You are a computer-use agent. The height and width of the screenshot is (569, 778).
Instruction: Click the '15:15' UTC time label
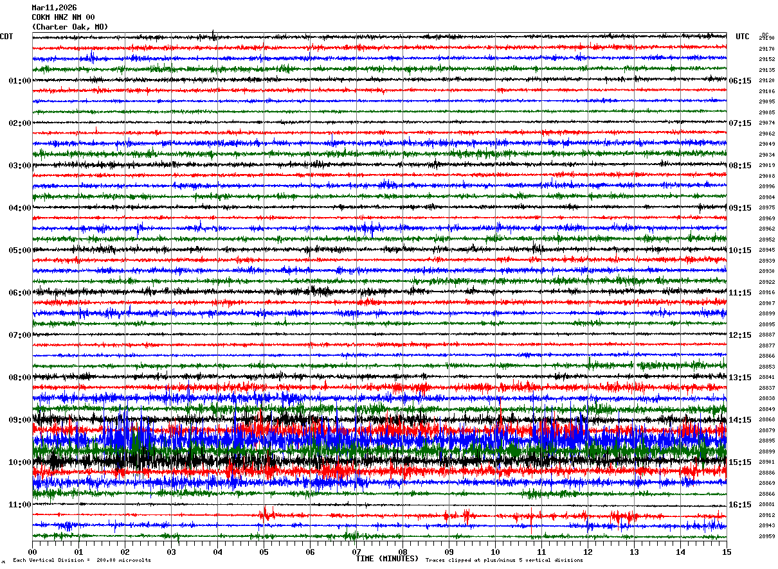740,462
